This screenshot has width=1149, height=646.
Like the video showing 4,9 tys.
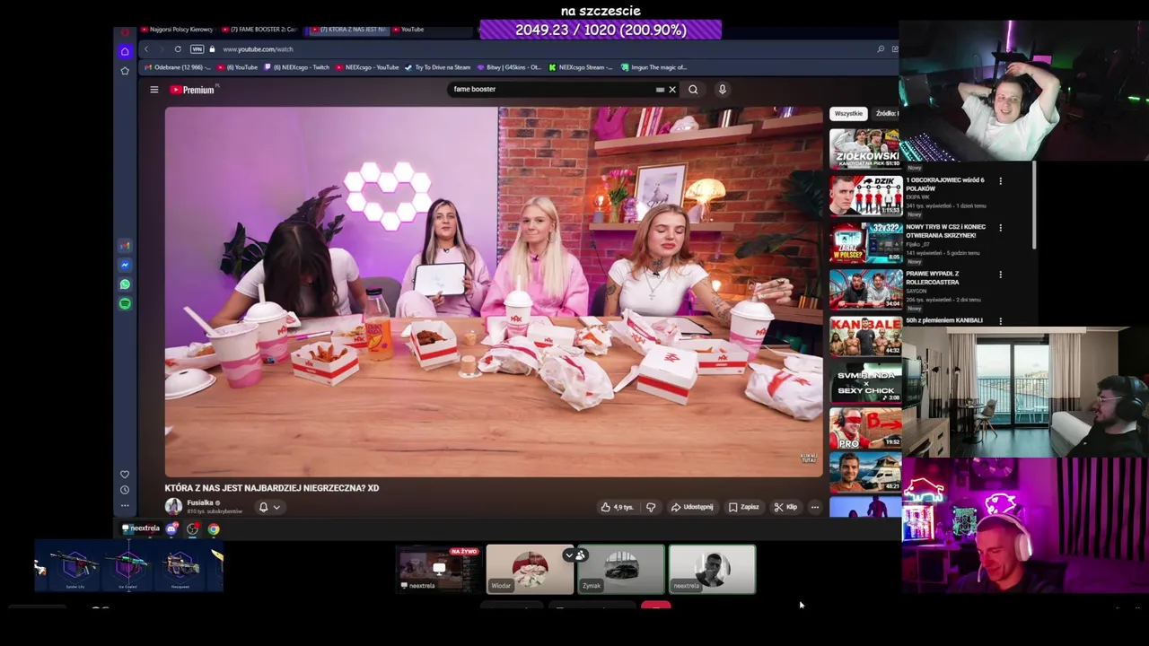[x=617, y=508]
